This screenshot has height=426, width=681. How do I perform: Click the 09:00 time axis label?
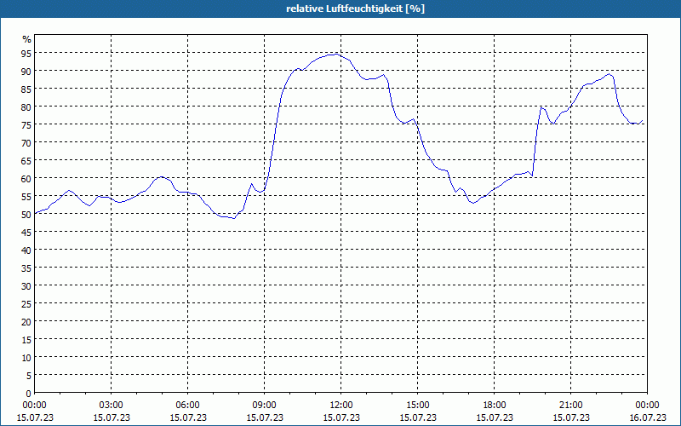coord(265,406)
